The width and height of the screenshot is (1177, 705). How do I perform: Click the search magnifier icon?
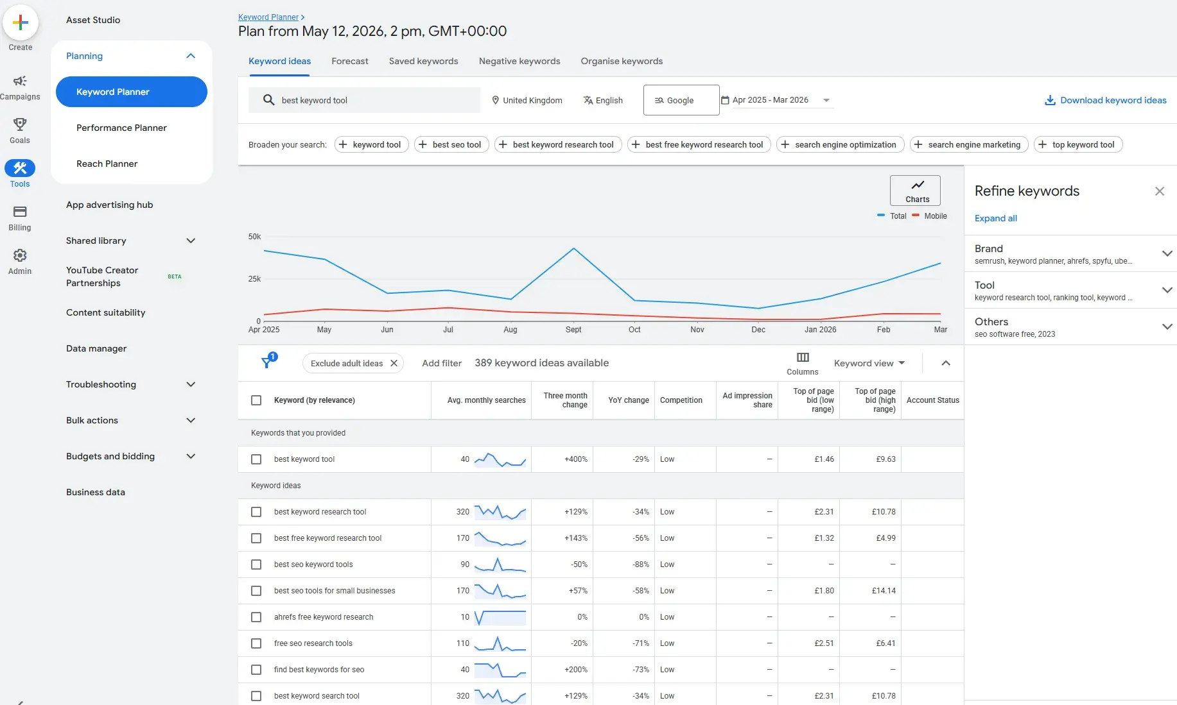268,100
